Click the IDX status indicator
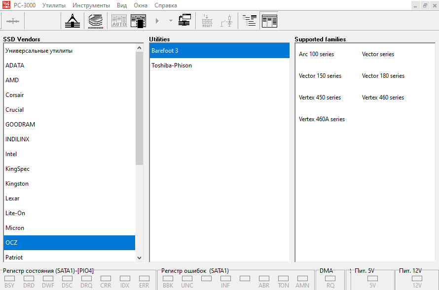Image resolution: width=439 pixels, height=290 pixels. (x=125, y=279)
